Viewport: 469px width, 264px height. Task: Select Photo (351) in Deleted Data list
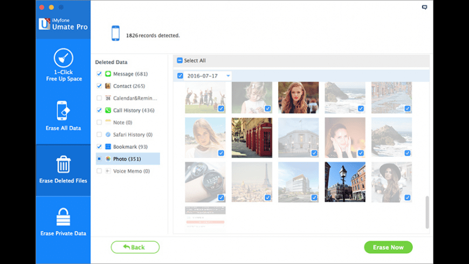click(x=127, y=159)
